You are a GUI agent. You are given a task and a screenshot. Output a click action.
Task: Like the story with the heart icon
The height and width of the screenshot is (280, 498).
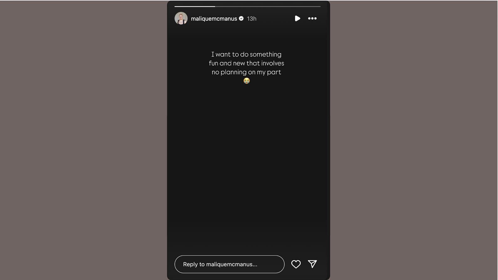[296, 264]
